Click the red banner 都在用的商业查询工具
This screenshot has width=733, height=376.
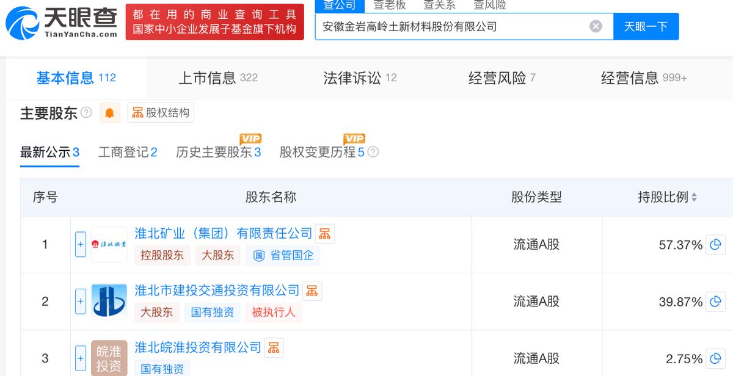pos(215,22)
